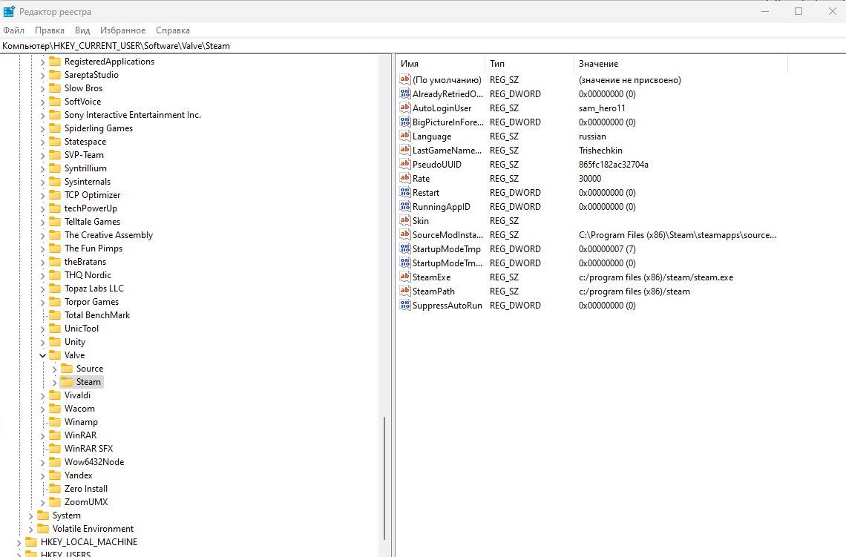Click the DWORD icon next to SuppressAutoRun
This screenshot has width=846, height=557.
click(x=404, y=305)
